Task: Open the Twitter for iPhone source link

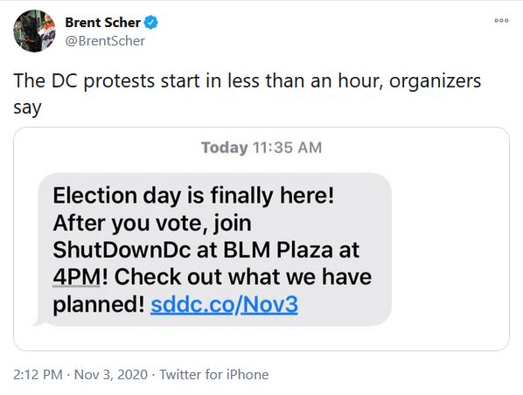Action: pos(213,374)
